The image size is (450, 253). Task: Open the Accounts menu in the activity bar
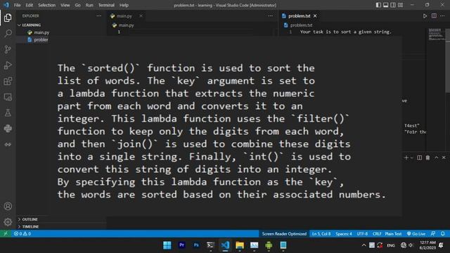[x=8, y=206]
